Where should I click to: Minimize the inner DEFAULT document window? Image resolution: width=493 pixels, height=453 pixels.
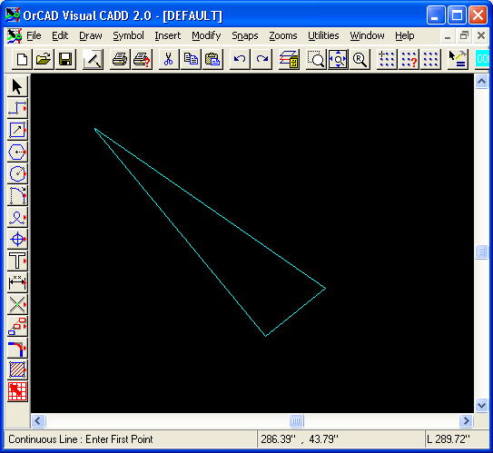(x=448, y=35)
